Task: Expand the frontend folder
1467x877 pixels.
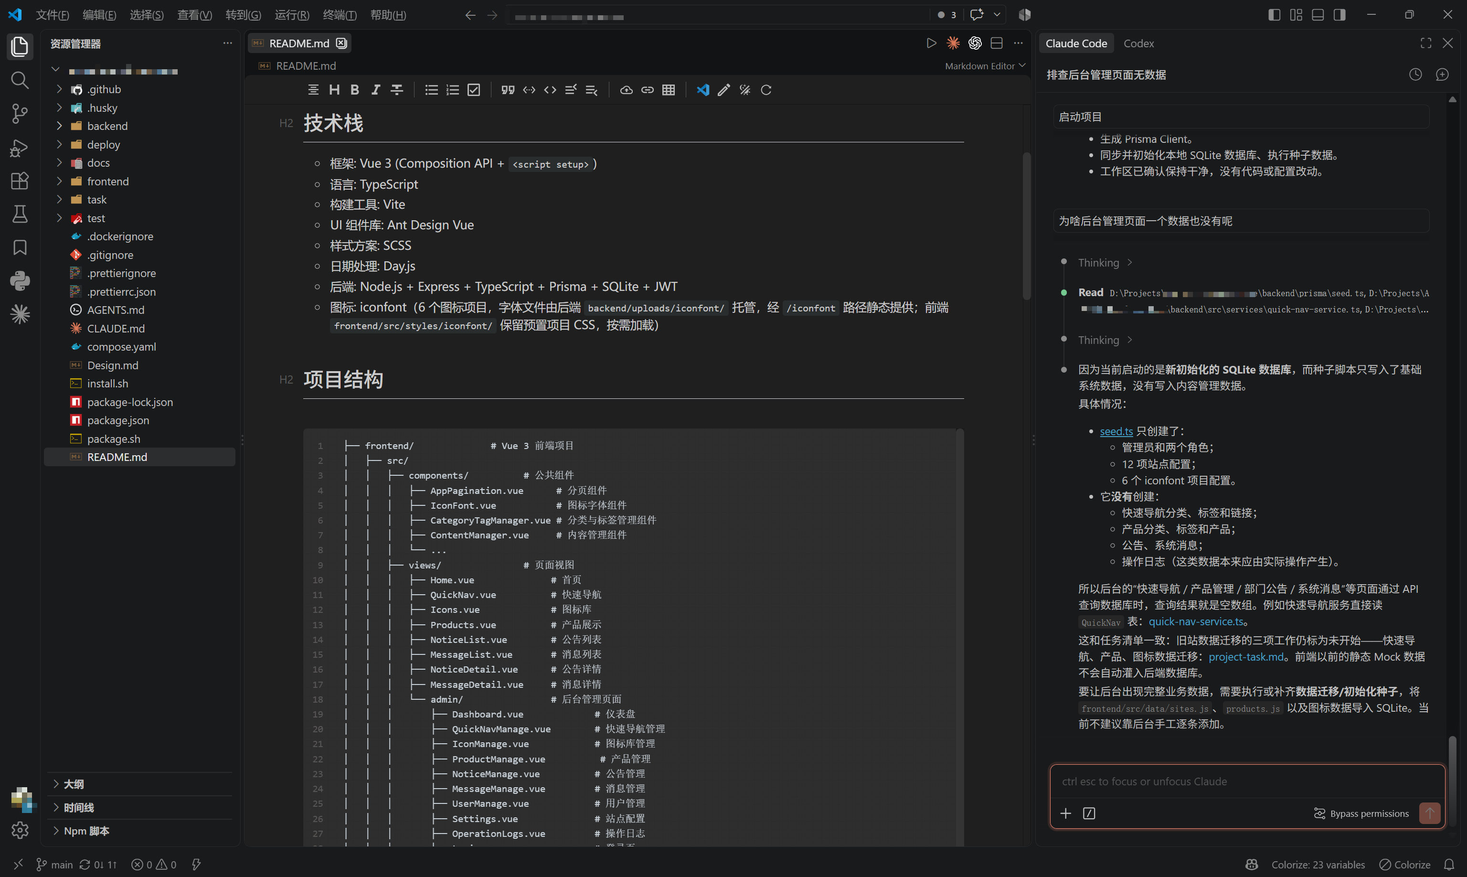Action: (x=139, y=182)
